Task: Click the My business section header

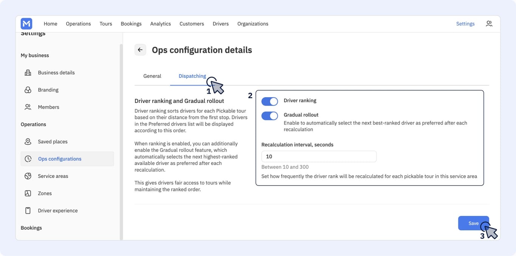Action: tap(35, 55)
